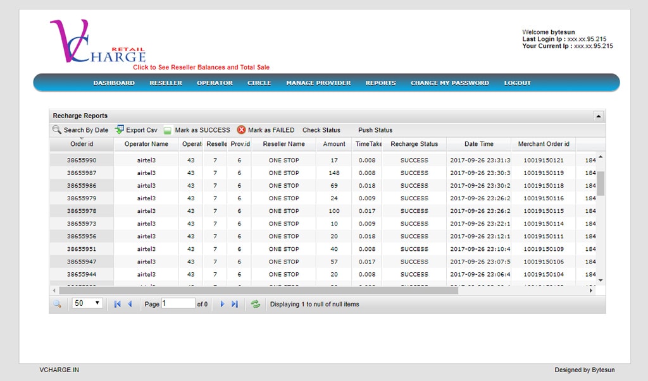Image resolution: width=648 pixels, height=381 pixels.
Task: Click the horizontal scroll left arrow
Action: (x=54, y=291)
